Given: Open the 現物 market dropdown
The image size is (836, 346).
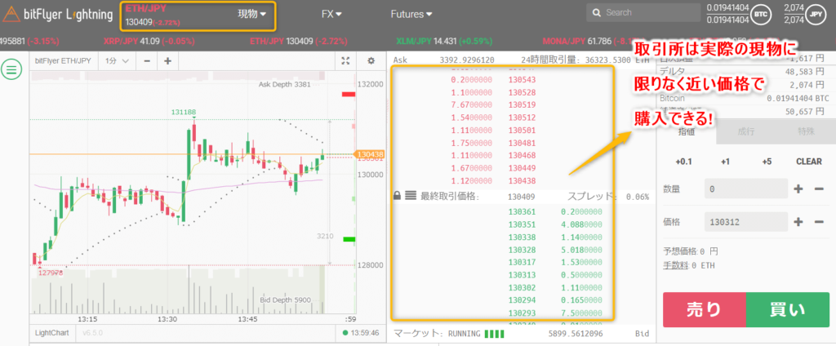Looking at the screenshot, I should pos(251,15).
